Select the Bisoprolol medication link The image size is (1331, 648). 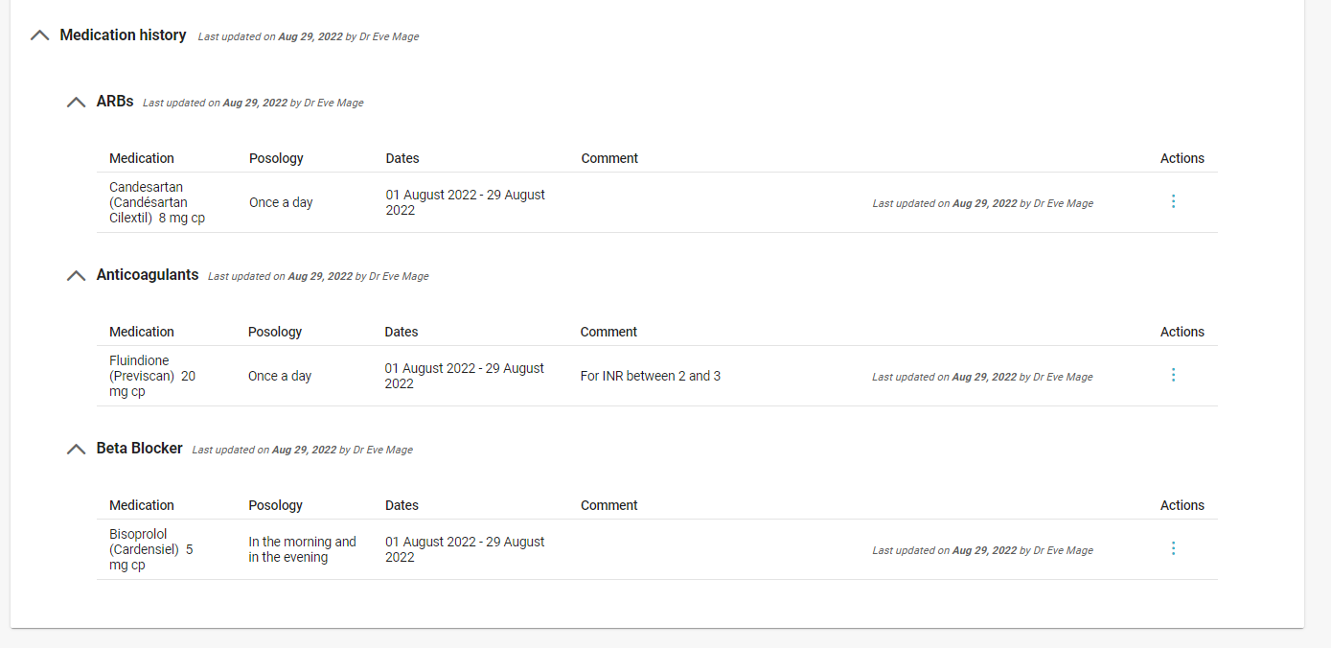pyautogui.click(x=150, y=548)
